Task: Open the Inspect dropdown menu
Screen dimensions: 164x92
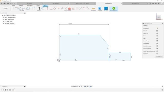Action: 93,11
